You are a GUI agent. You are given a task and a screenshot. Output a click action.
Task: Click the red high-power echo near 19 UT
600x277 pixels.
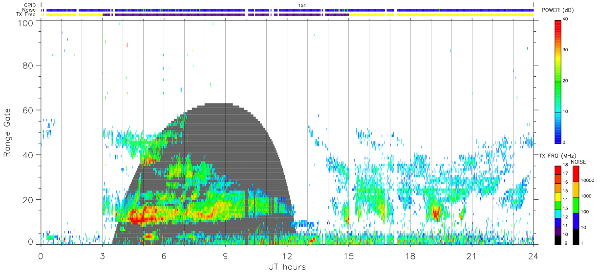[435, 213]
